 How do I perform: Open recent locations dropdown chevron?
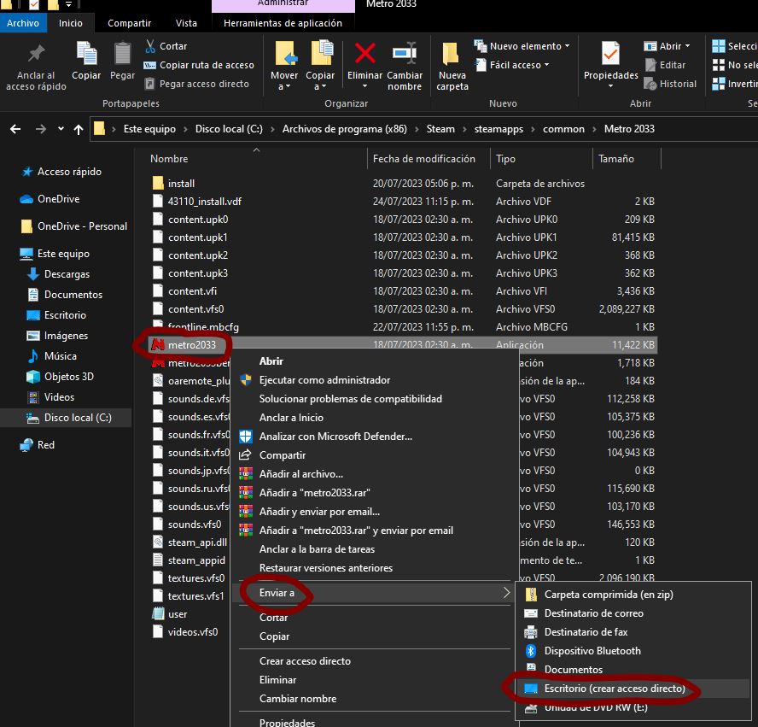pyautogui.click(x=61, y=129)
